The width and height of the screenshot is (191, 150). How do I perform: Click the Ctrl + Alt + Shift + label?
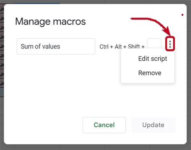pos(122,46)
